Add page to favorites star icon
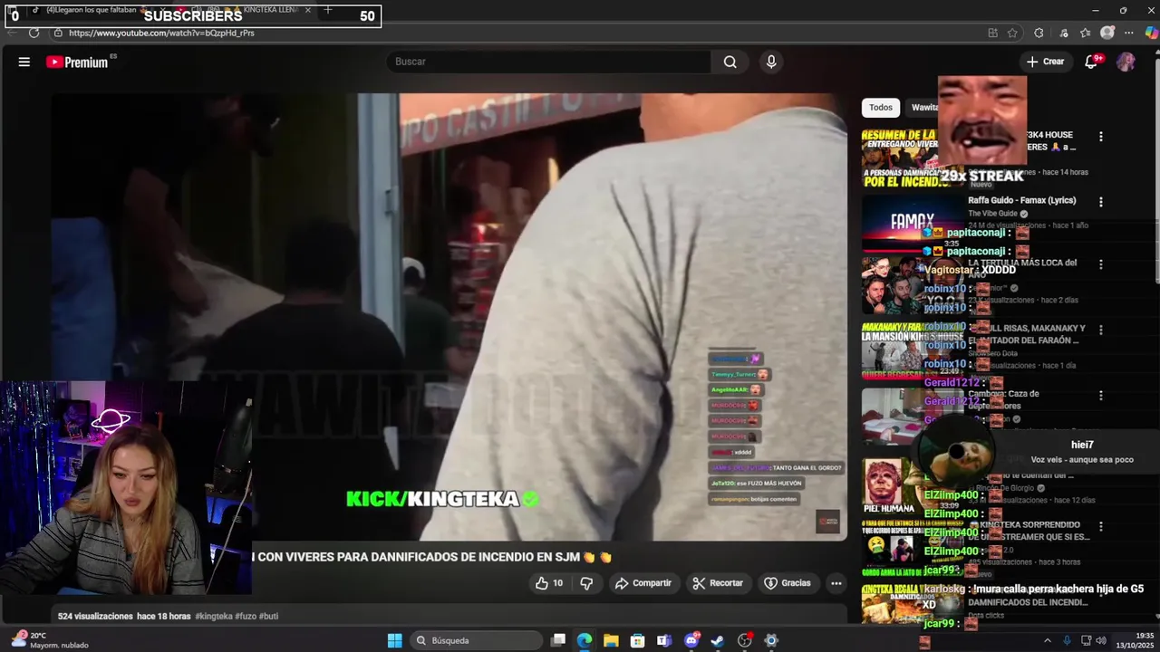1160x652 pixels. [x=1012, y=33]
